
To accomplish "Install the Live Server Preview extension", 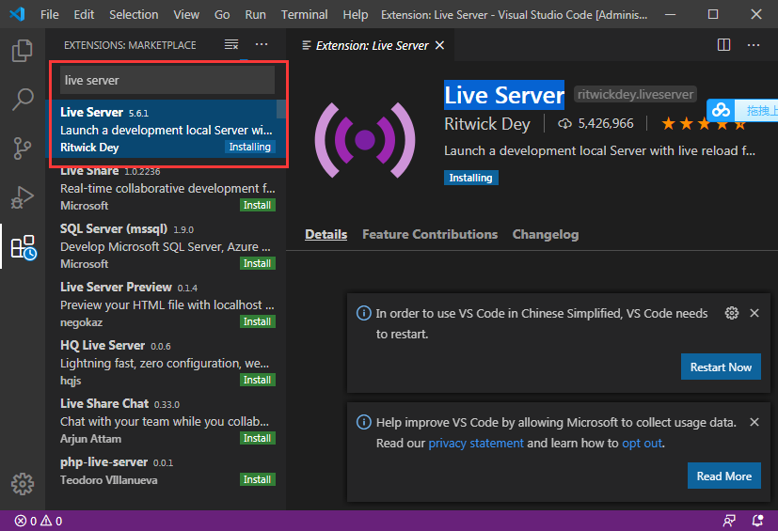I will [x=257, y=321].
